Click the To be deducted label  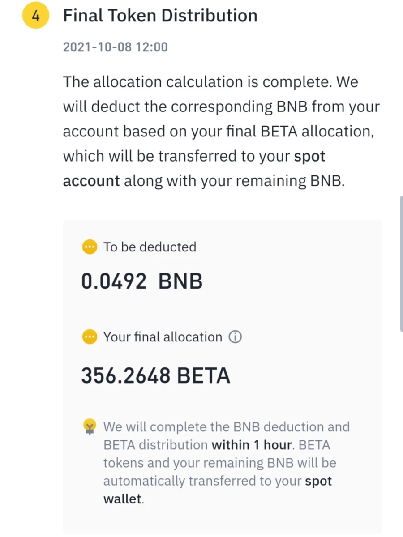150,247
